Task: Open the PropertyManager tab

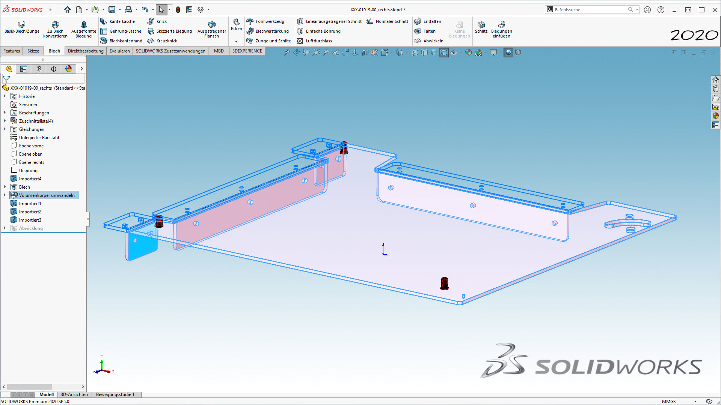Action: 24,69
